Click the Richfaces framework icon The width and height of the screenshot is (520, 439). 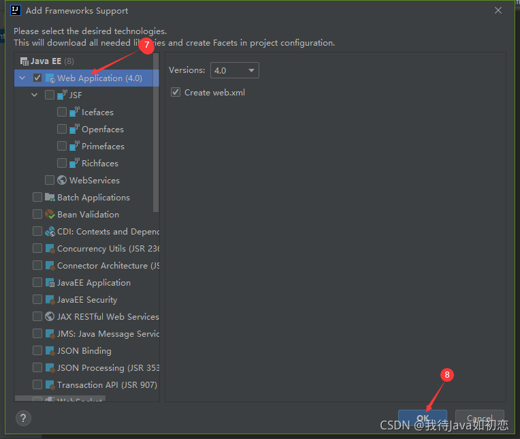click(x=74, y=163)
